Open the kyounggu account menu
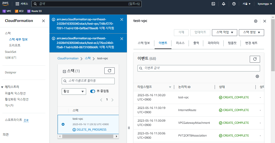Screen dimensions: 275x143 click(x=265, y=4)
